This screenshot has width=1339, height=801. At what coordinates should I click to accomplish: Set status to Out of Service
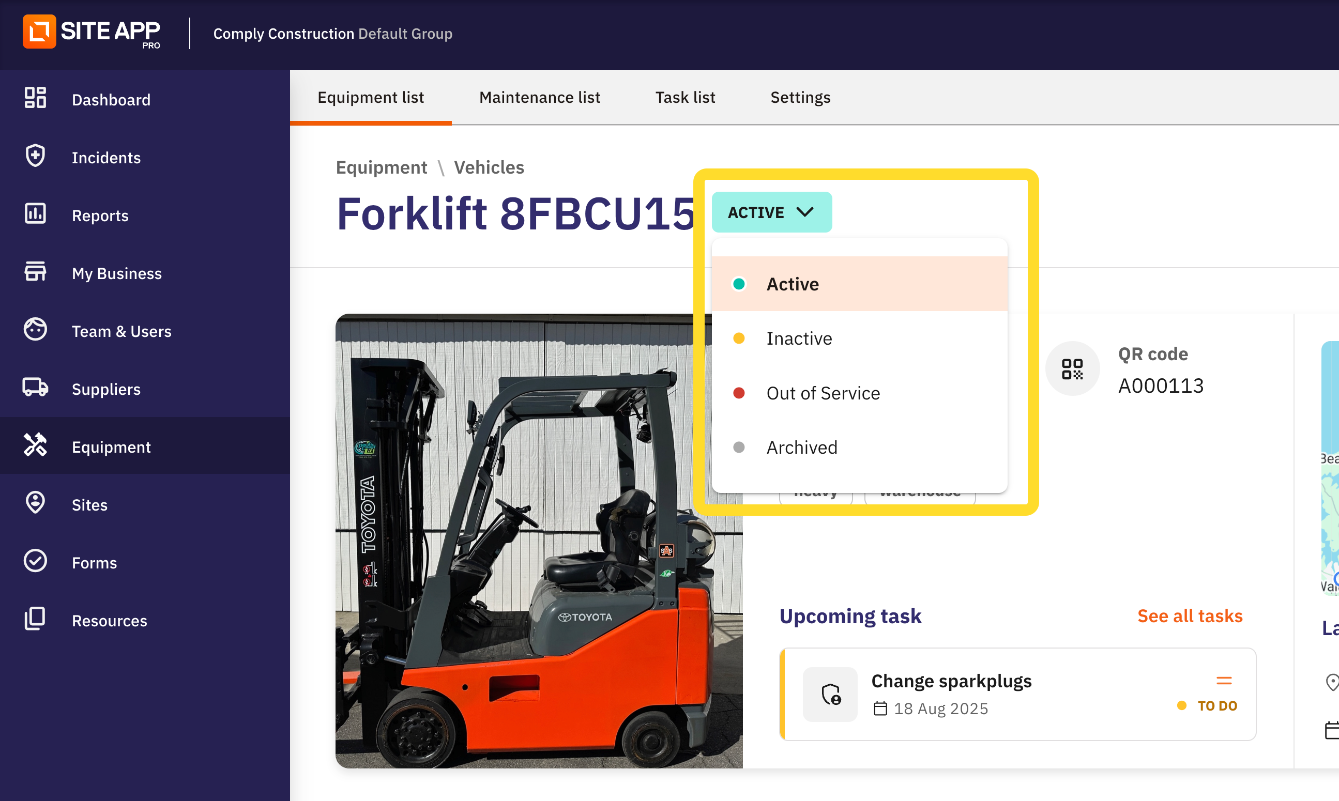860,393
